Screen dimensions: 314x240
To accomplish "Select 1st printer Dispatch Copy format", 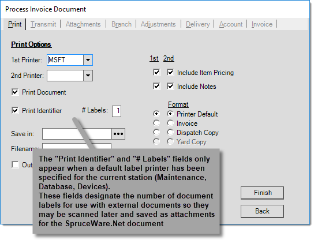I will (x=156, y=132).
